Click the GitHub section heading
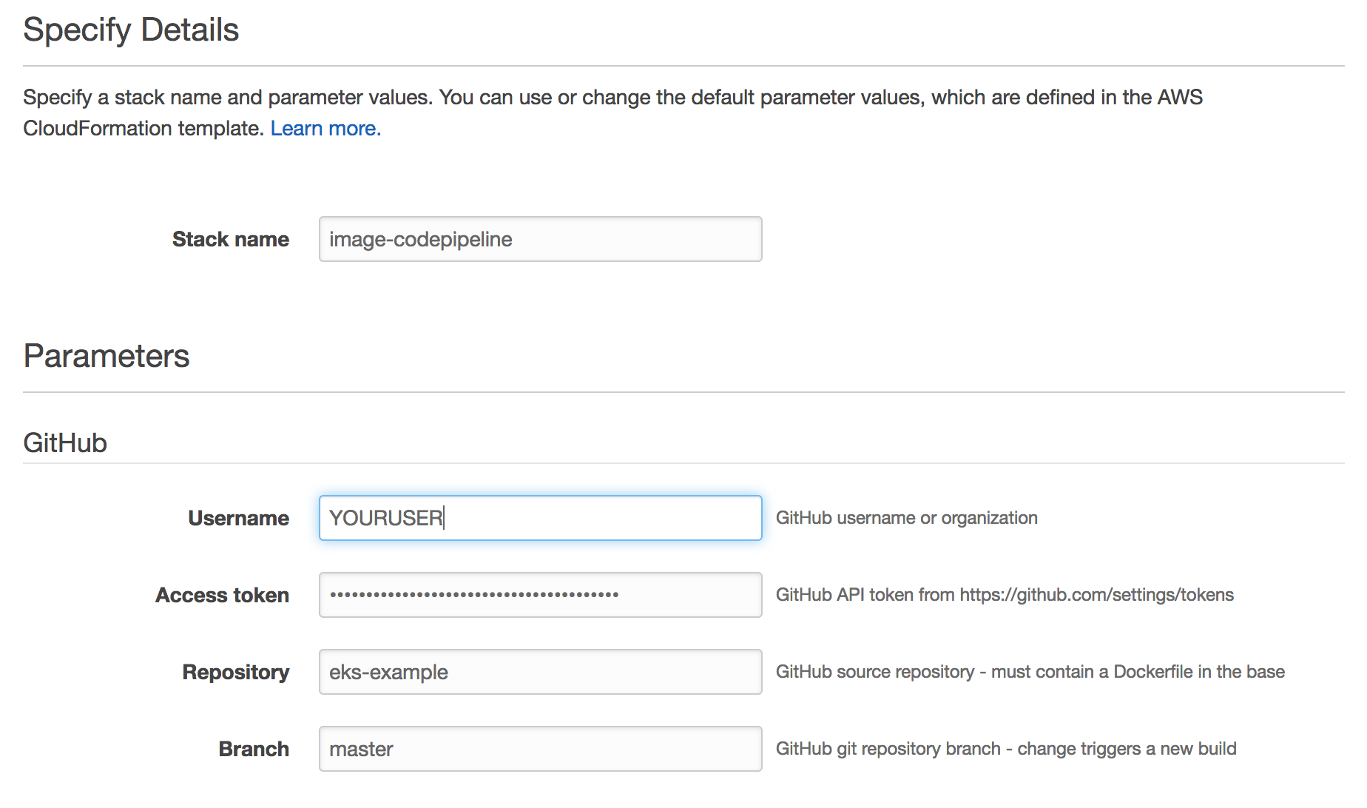 65,442
